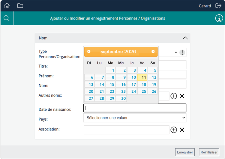Screen dimensions: 225x159
Task: Show the information icon
Action: point(219,18)
